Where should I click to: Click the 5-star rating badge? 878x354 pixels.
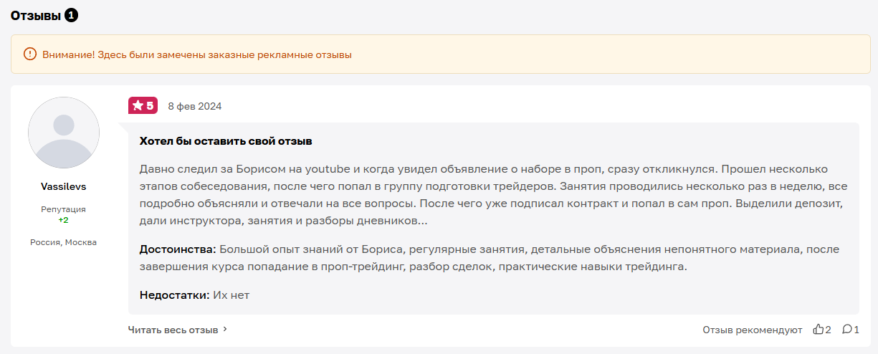(x=143, y=106)
